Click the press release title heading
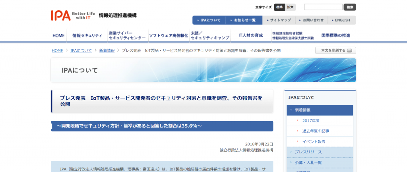407x172 pixels. (x=162, y=101)
